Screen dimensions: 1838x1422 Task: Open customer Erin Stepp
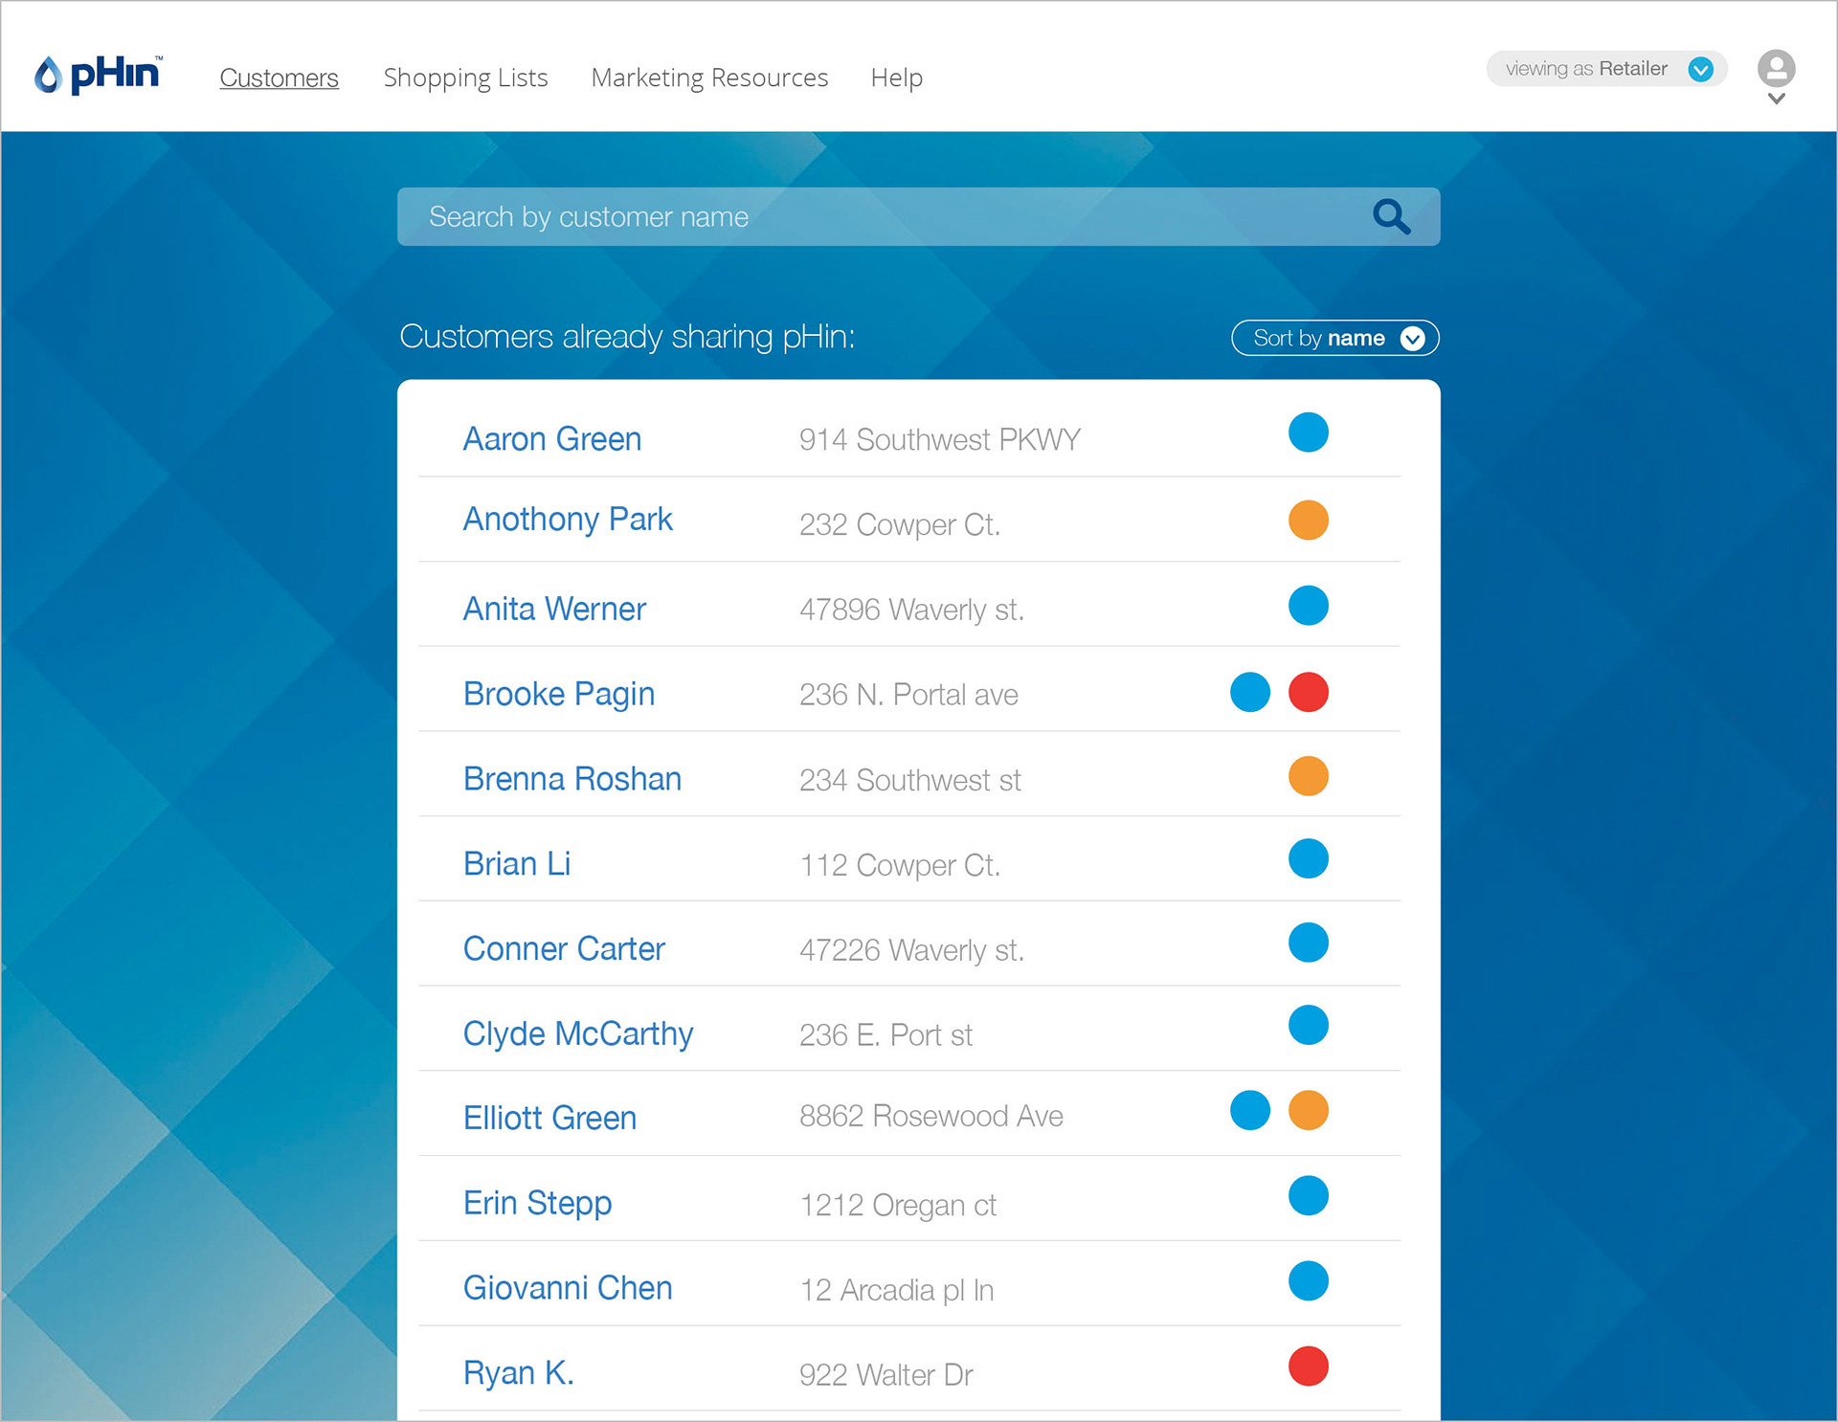click(x=537, y=1204)
